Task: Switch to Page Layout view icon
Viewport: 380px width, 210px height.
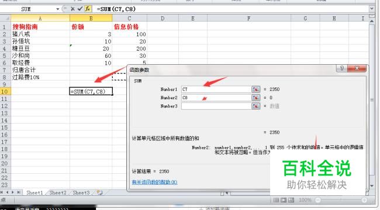Action: pyautogui.click(x=284, y=200)
